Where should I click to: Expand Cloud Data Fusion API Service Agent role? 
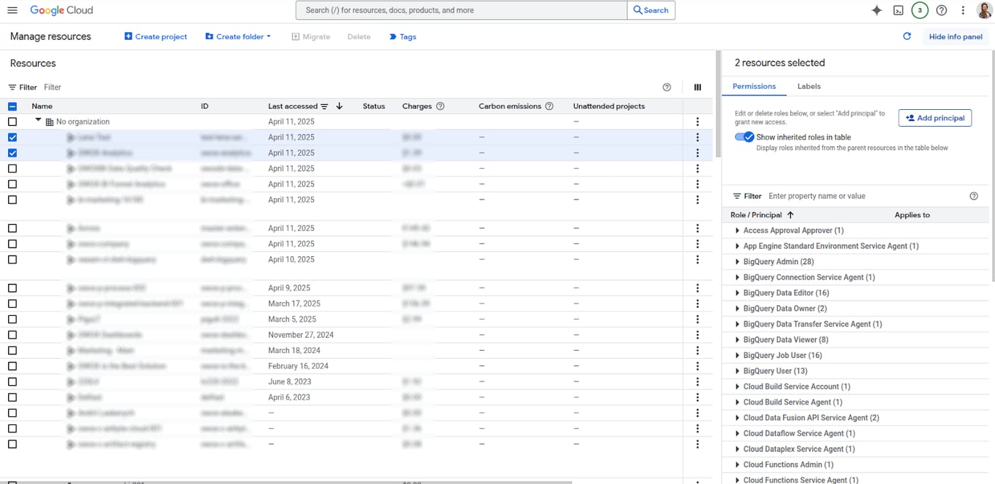(737, 418)
